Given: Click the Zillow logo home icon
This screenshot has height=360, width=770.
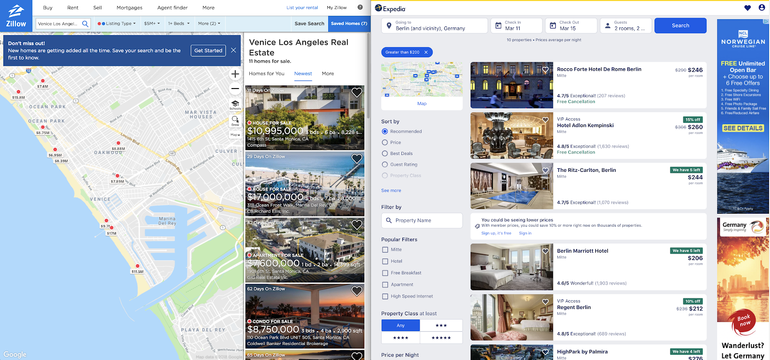Looking at the screenshot, I should click(x=16, y=15).
